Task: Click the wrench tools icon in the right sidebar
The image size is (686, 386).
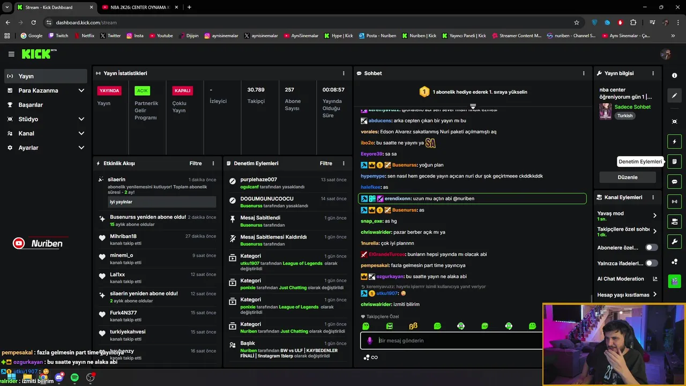Action: (x=674, y=241)
